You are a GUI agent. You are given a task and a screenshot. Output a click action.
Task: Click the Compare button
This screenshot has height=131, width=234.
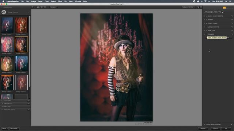point(53,7)
